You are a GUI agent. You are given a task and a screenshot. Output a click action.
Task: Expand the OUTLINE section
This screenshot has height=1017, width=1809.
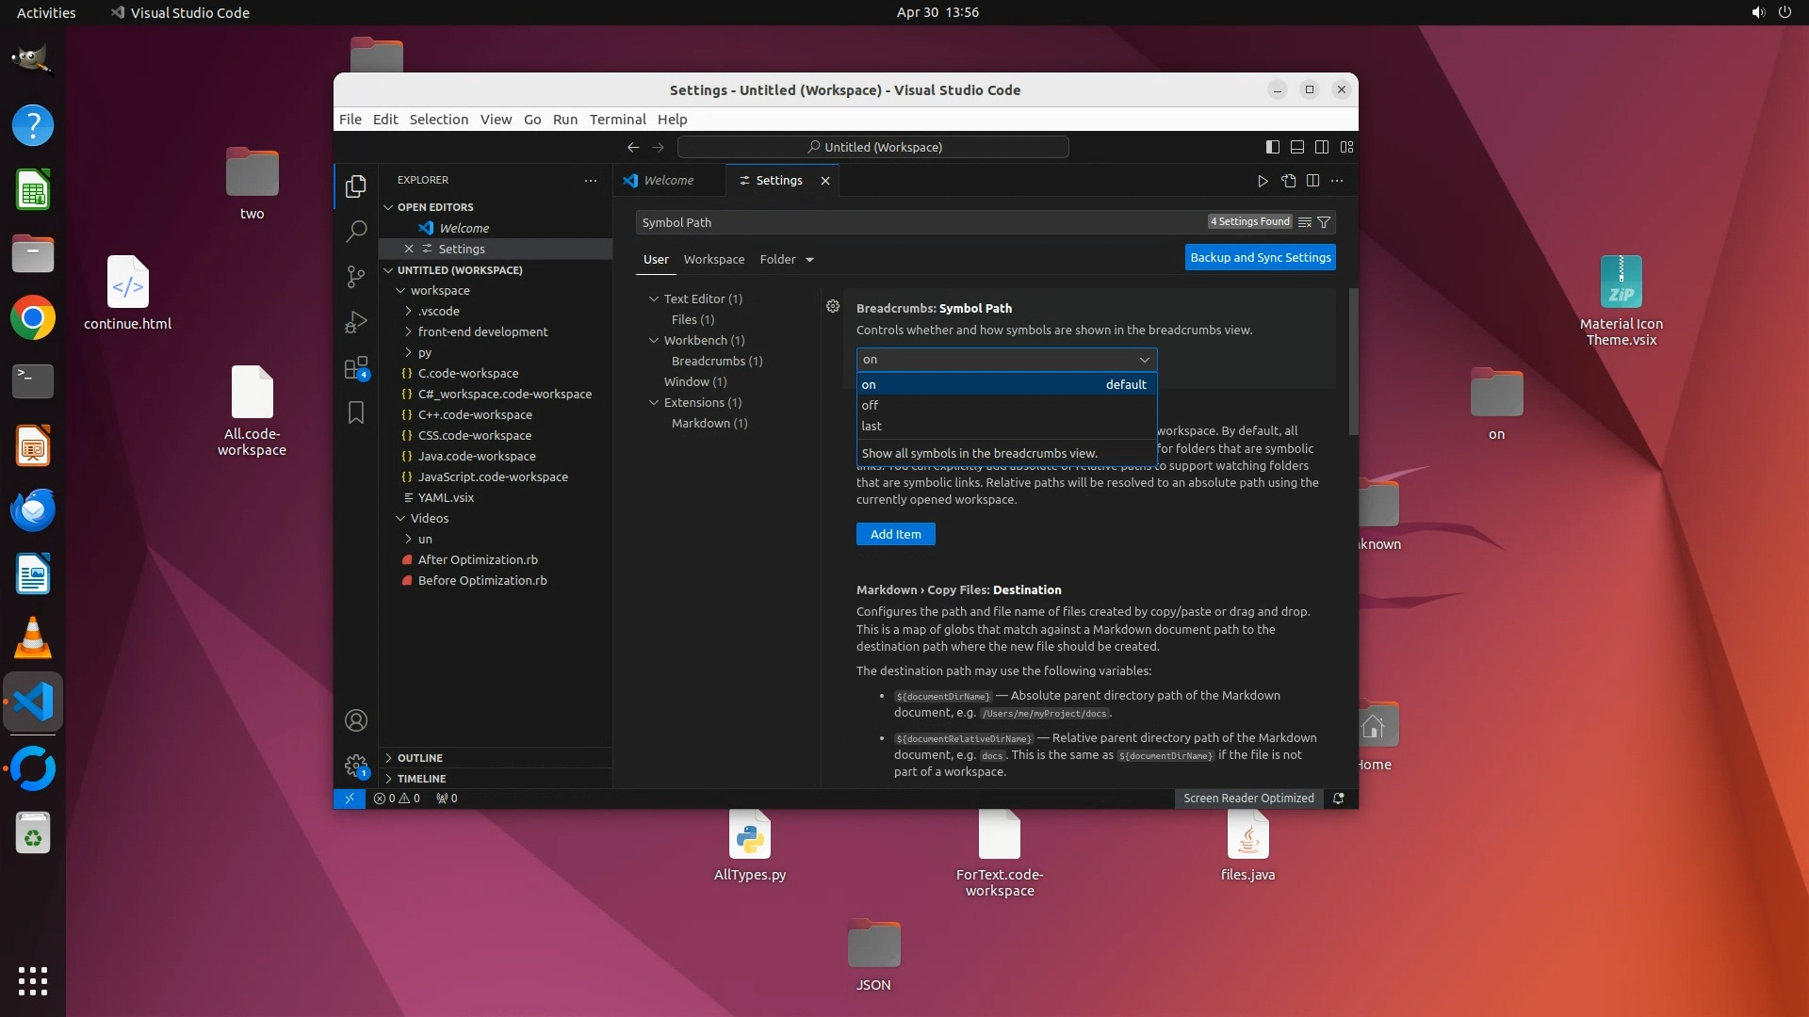(x=419, y=758)
